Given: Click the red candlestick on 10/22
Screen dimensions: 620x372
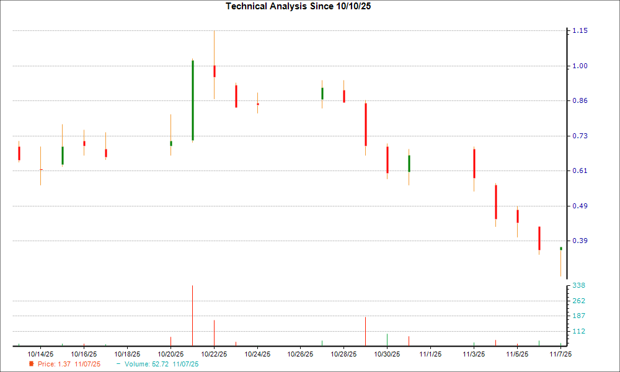Looking at the screenshot, I should click(x=214, y=73).
